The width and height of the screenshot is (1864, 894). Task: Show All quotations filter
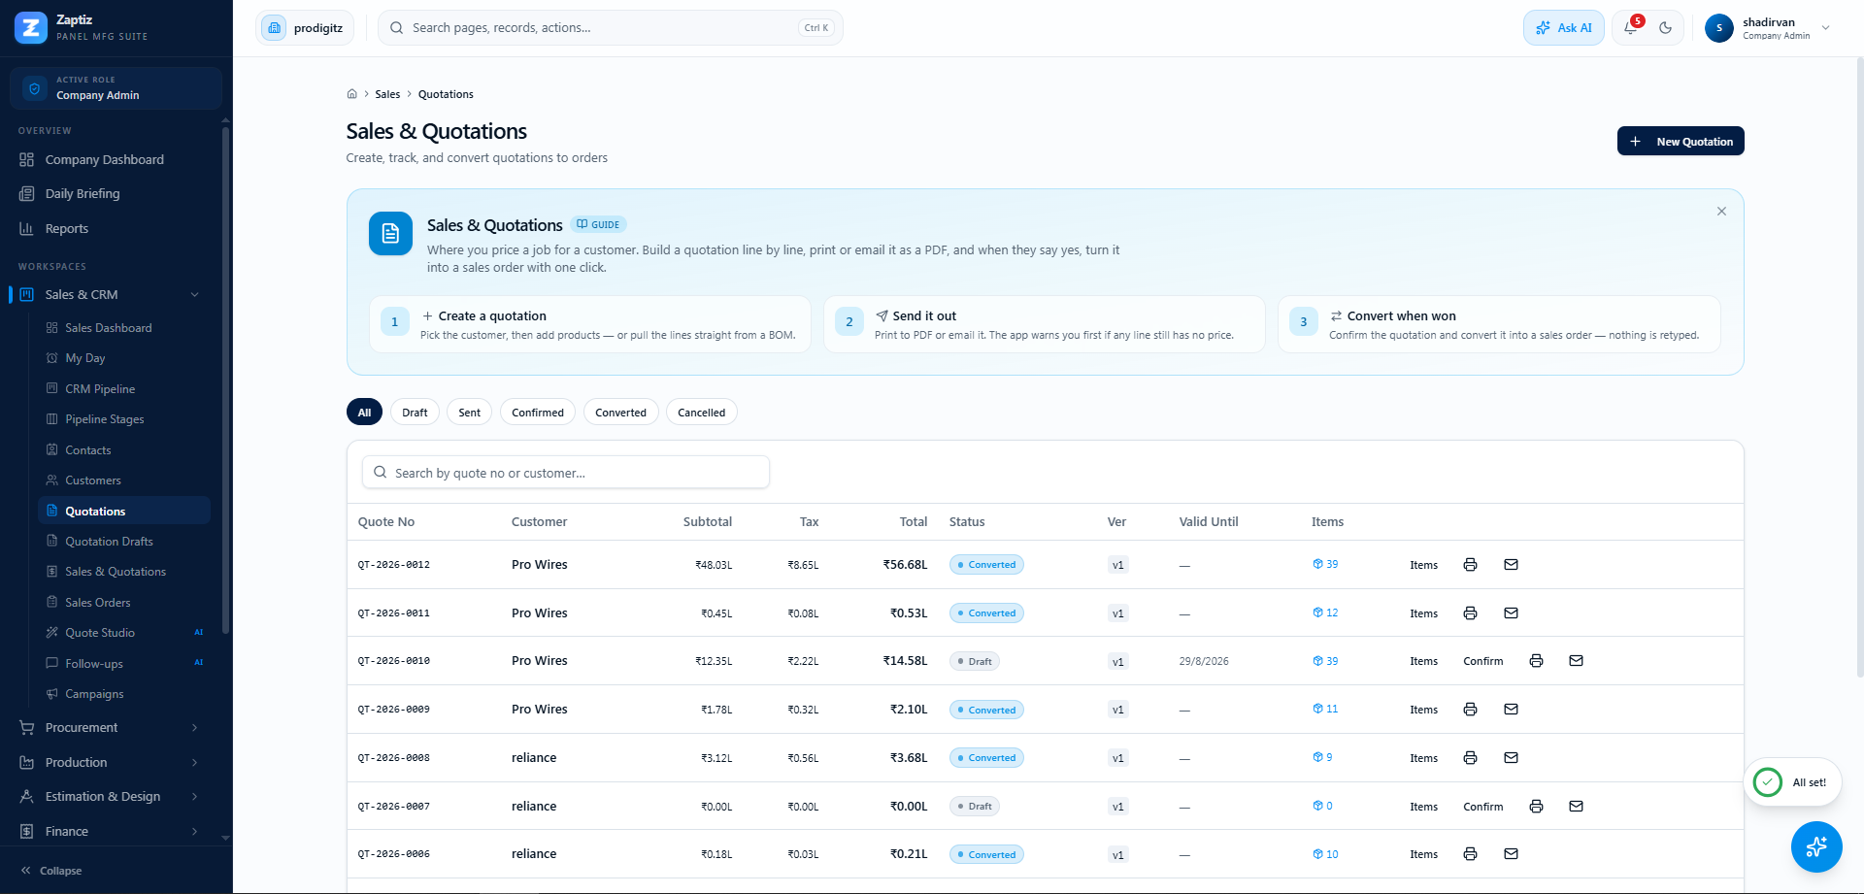[x=364, y=413]
